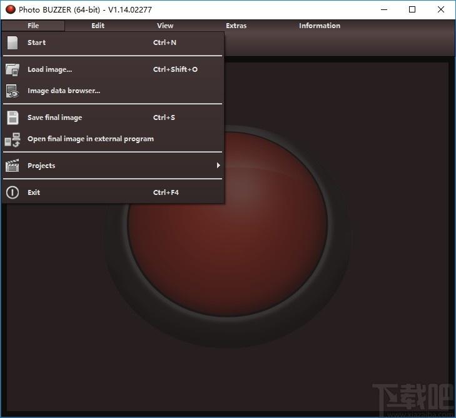The height and width of the screenshot is (418, 456).
Task: Open the File menu
Action: click(x=33, y=26)
